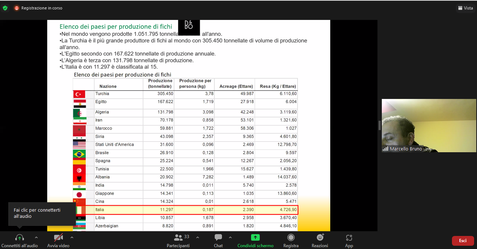This screenshot has width=477, height=249.
Task: Click Produzione (tonnellate) column header
Action: 160,84
